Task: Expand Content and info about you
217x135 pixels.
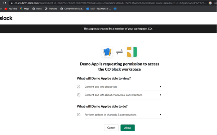Action: click(119, 87)
